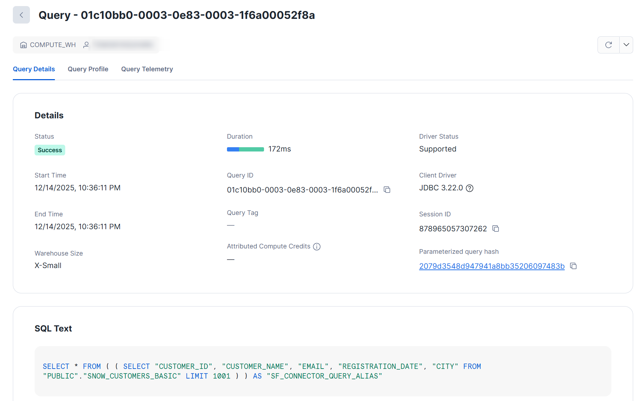
Task: Click the JDBC driver help icon
Action: pyautogui.click(x=470, y=188)
